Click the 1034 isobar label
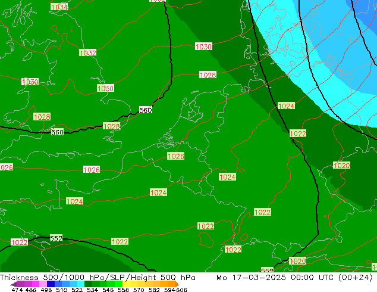 (x=59, y=7)
